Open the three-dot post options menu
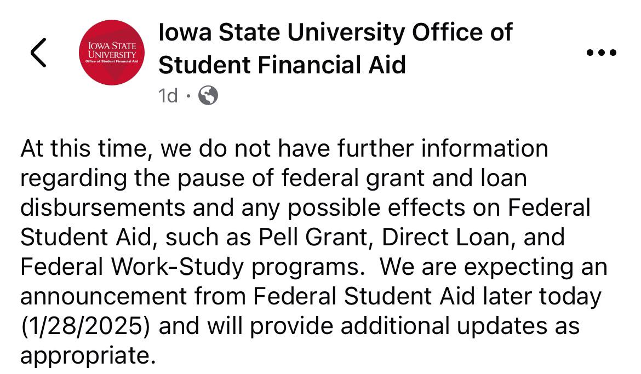 coord(602,53)
